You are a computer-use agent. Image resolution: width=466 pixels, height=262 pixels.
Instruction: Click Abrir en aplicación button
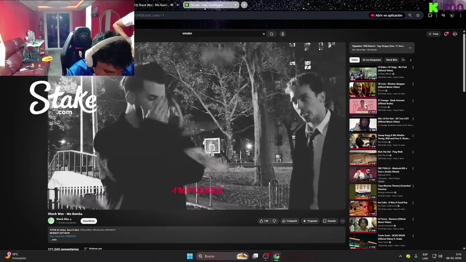pyautogui.click(x=386, y=15)
